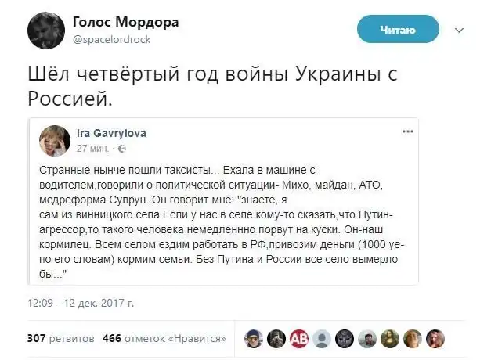Click the grey default-silhouette liker avatar
The height and width of the screenshot is (360, 491).
click(x=321, y=338)
